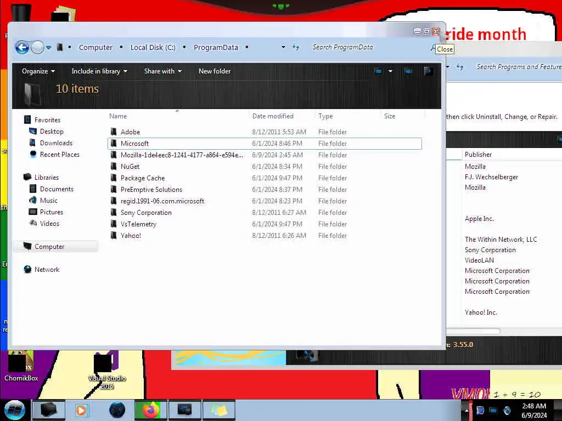This screenshot has height=421, width=562.
Task: Open the recent pages dropdown beside Forward
Action: coord(48,47)
